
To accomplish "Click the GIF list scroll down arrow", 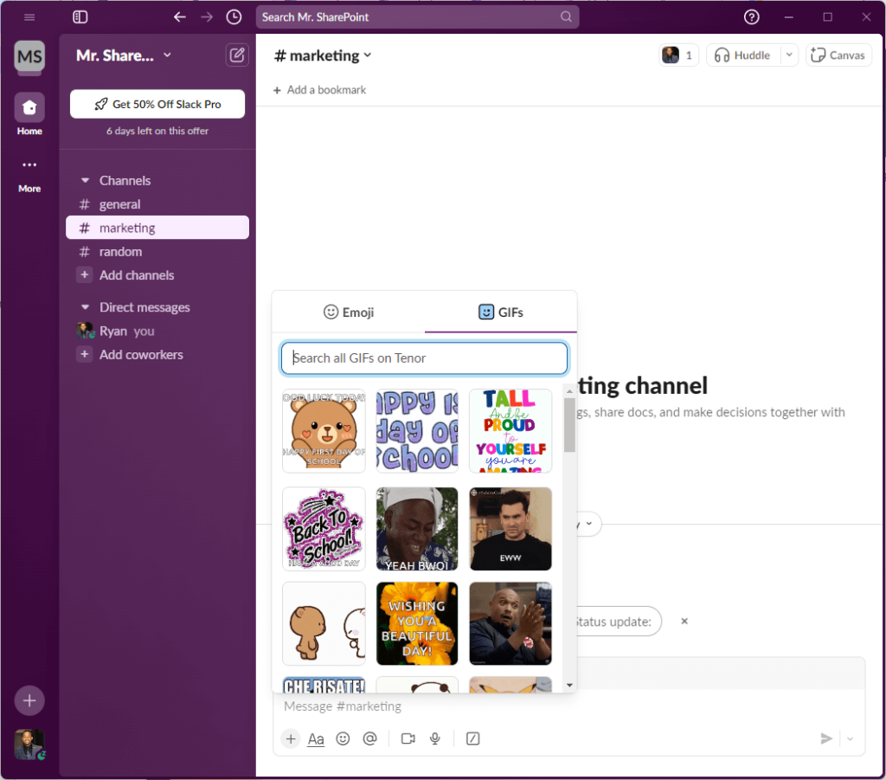I will [x=569, y=685].
